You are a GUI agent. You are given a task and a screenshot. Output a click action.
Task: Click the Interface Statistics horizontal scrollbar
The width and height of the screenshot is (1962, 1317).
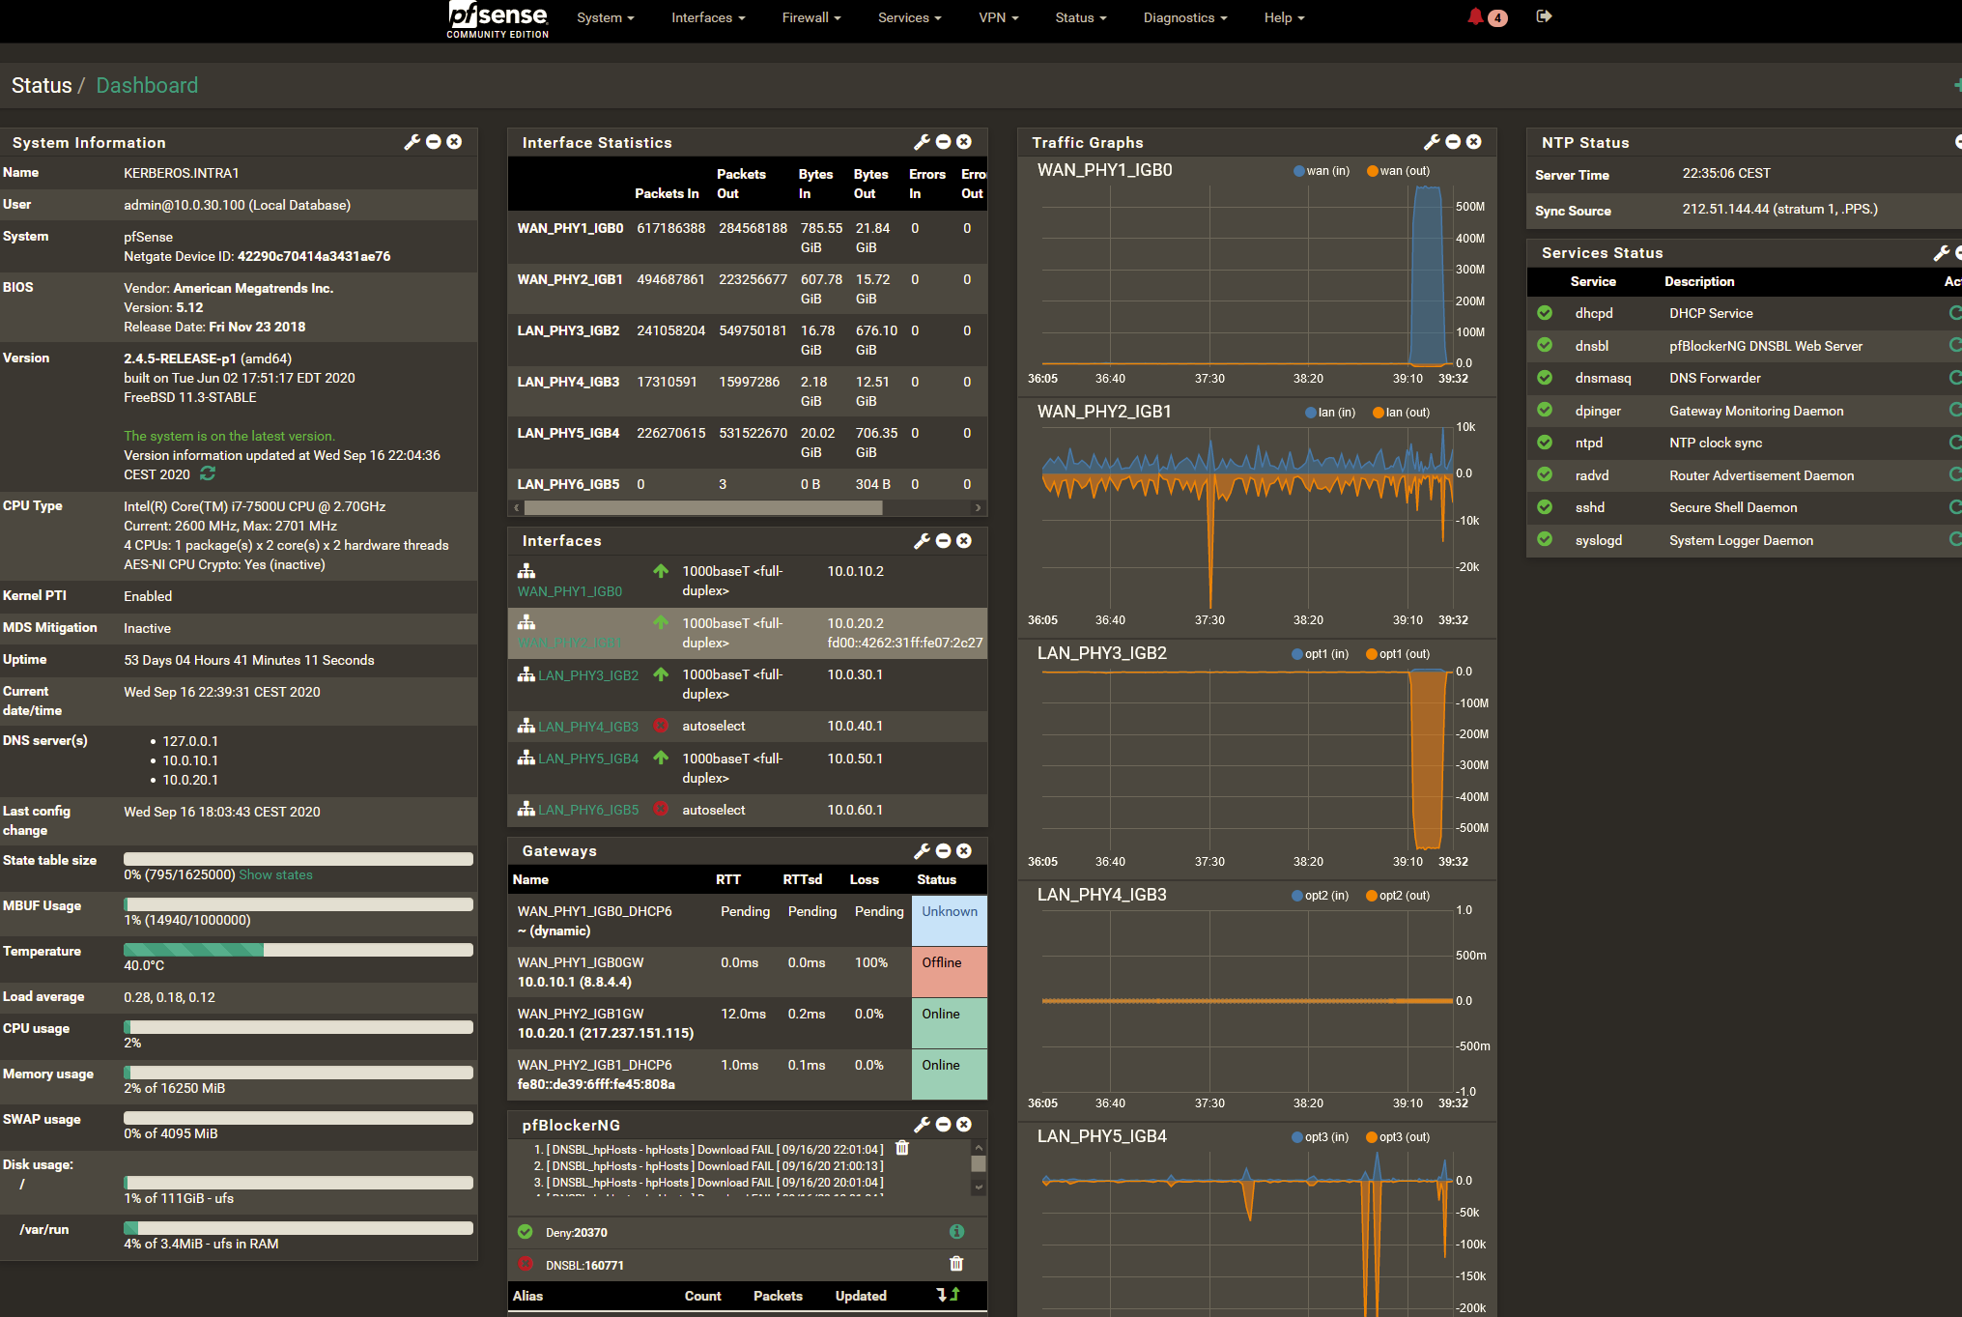[x=702, y=507]
